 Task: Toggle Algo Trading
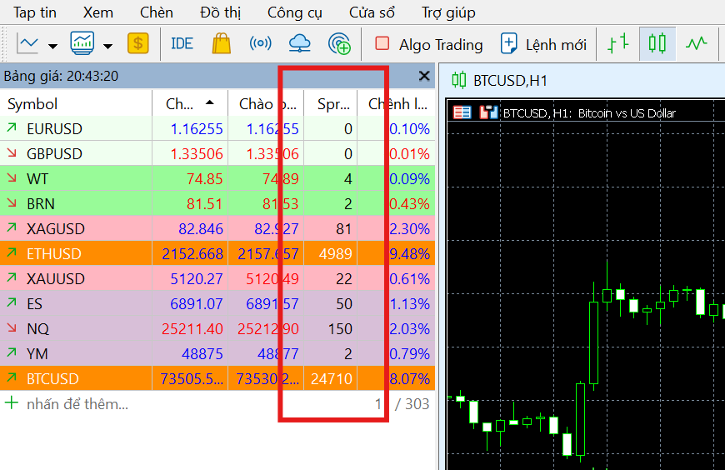tap(428, 44)
